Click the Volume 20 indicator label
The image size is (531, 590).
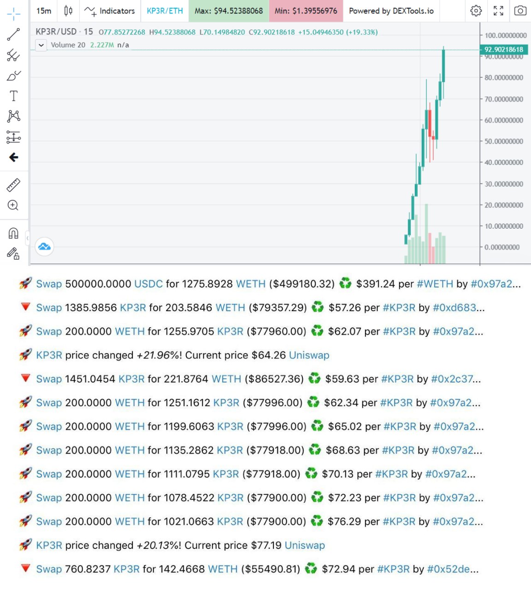pos(68,45)
